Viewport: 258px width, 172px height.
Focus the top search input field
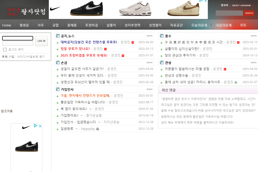click(x=229, y=13)
